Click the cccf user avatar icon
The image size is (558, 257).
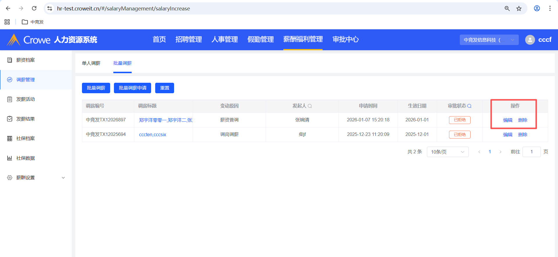tap(530, 40)
